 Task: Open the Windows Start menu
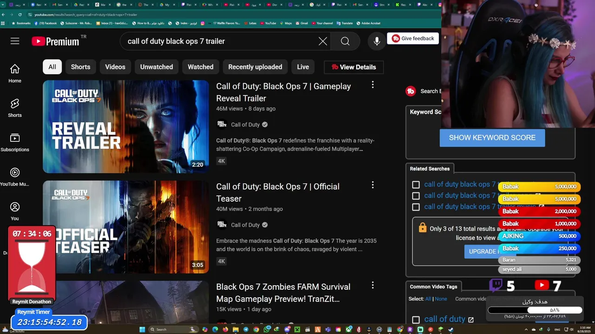tap(142, 329)
